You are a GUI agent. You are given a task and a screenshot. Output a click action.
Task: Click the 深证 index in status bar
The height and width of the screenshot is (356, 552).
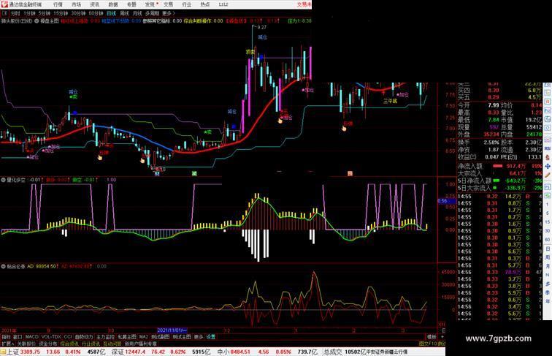[118, 352]
